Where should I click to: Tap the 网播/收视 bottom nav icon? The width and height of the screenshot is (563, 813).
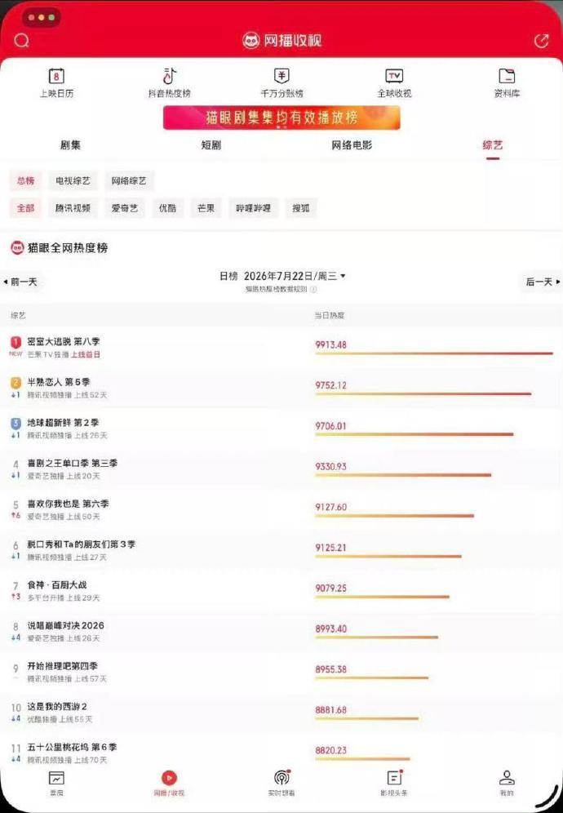click(x=169, y=778)
